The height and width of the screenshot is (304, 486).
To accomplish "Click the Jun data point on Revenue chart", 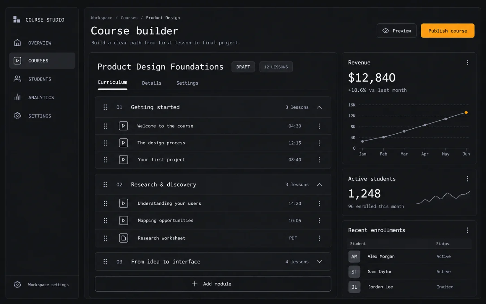I will point(466,112).
